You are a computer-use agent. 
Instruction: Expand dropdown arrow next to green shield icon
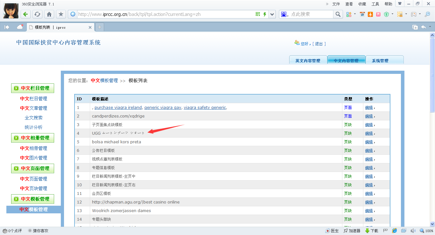click(392, 14)
